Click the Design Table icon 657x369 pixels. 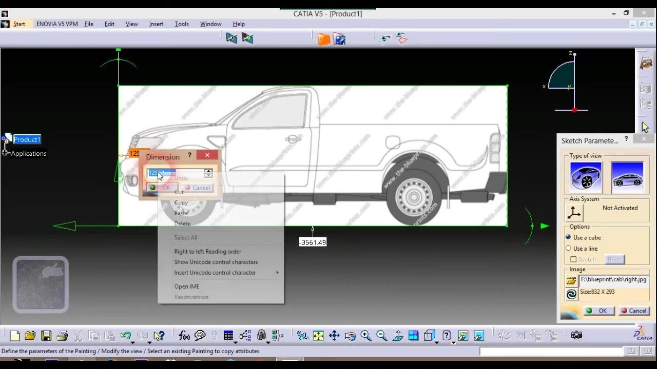[x=228, y=336]
